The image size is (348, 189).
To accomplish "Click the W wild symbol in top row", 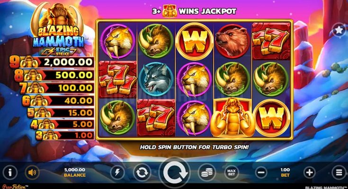I will coord(195,41).
